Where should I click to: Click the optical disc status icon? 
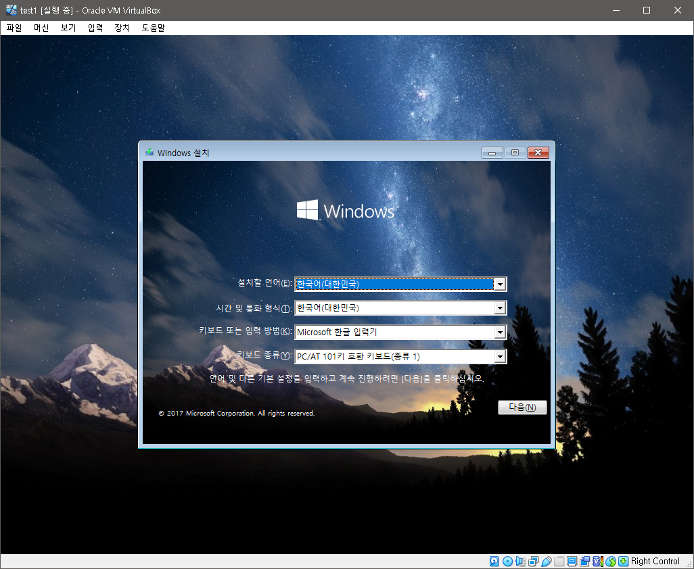[508, 562]
